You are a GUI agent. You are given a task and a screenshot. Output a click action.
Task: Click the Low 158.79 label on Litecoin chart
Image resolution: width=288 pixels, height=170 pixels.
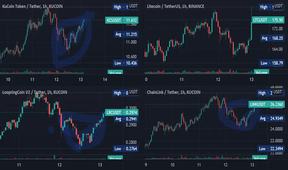pos(272,63)
